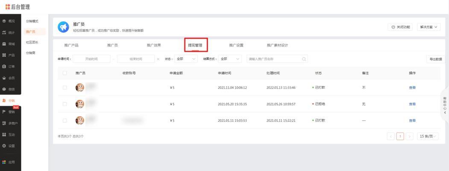Click 查看 for the 2021.11.04 withdrawal row
The height and width of the screenshot is (171, 449).
pos(412,88)
